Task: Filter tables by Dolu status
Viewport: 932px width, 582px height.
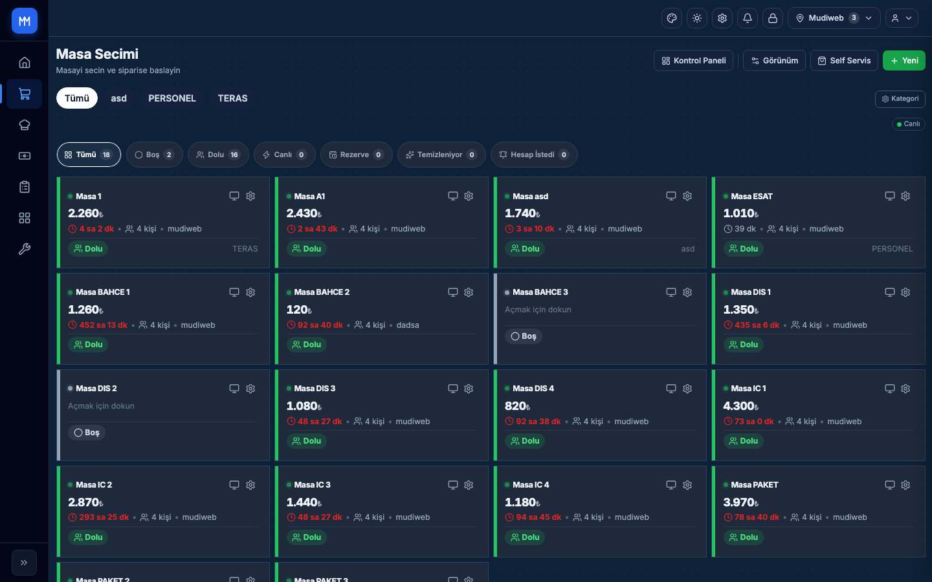Action: [218, 155]
